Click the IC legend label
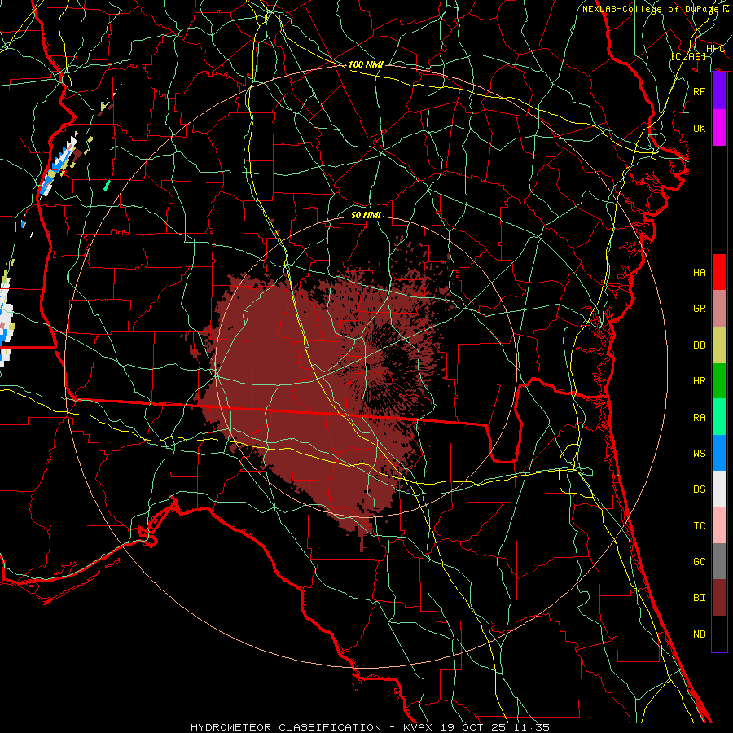The width and height of the screenshot is (733, 733). 700,526
